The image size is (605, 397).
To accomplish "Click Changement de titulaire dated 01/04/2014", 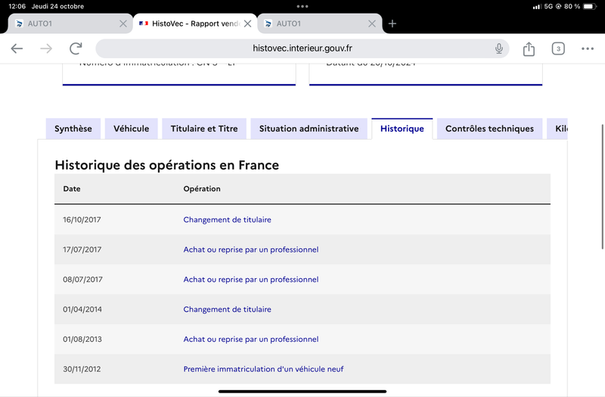I will [227, 309].
